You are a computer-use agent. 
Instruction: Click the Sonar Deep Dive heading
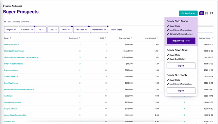pos(177,50)
